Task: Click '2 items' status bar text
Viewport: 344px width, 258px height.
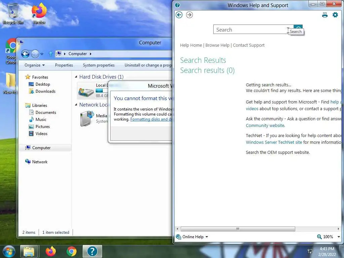Action: (29, 232)
